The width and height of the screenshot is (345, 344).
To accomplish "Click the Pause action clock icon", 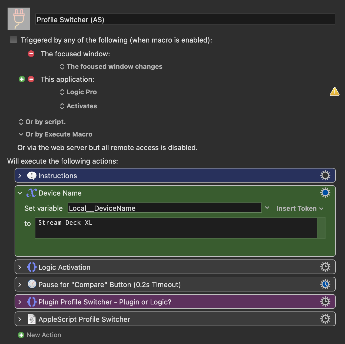I will (x=32, y=284).
